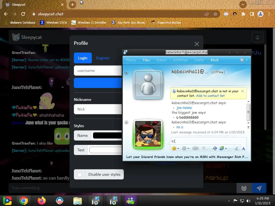Click the Sleepycat cat logo
This screenshot has height=206, width=275.
point(16,37)
